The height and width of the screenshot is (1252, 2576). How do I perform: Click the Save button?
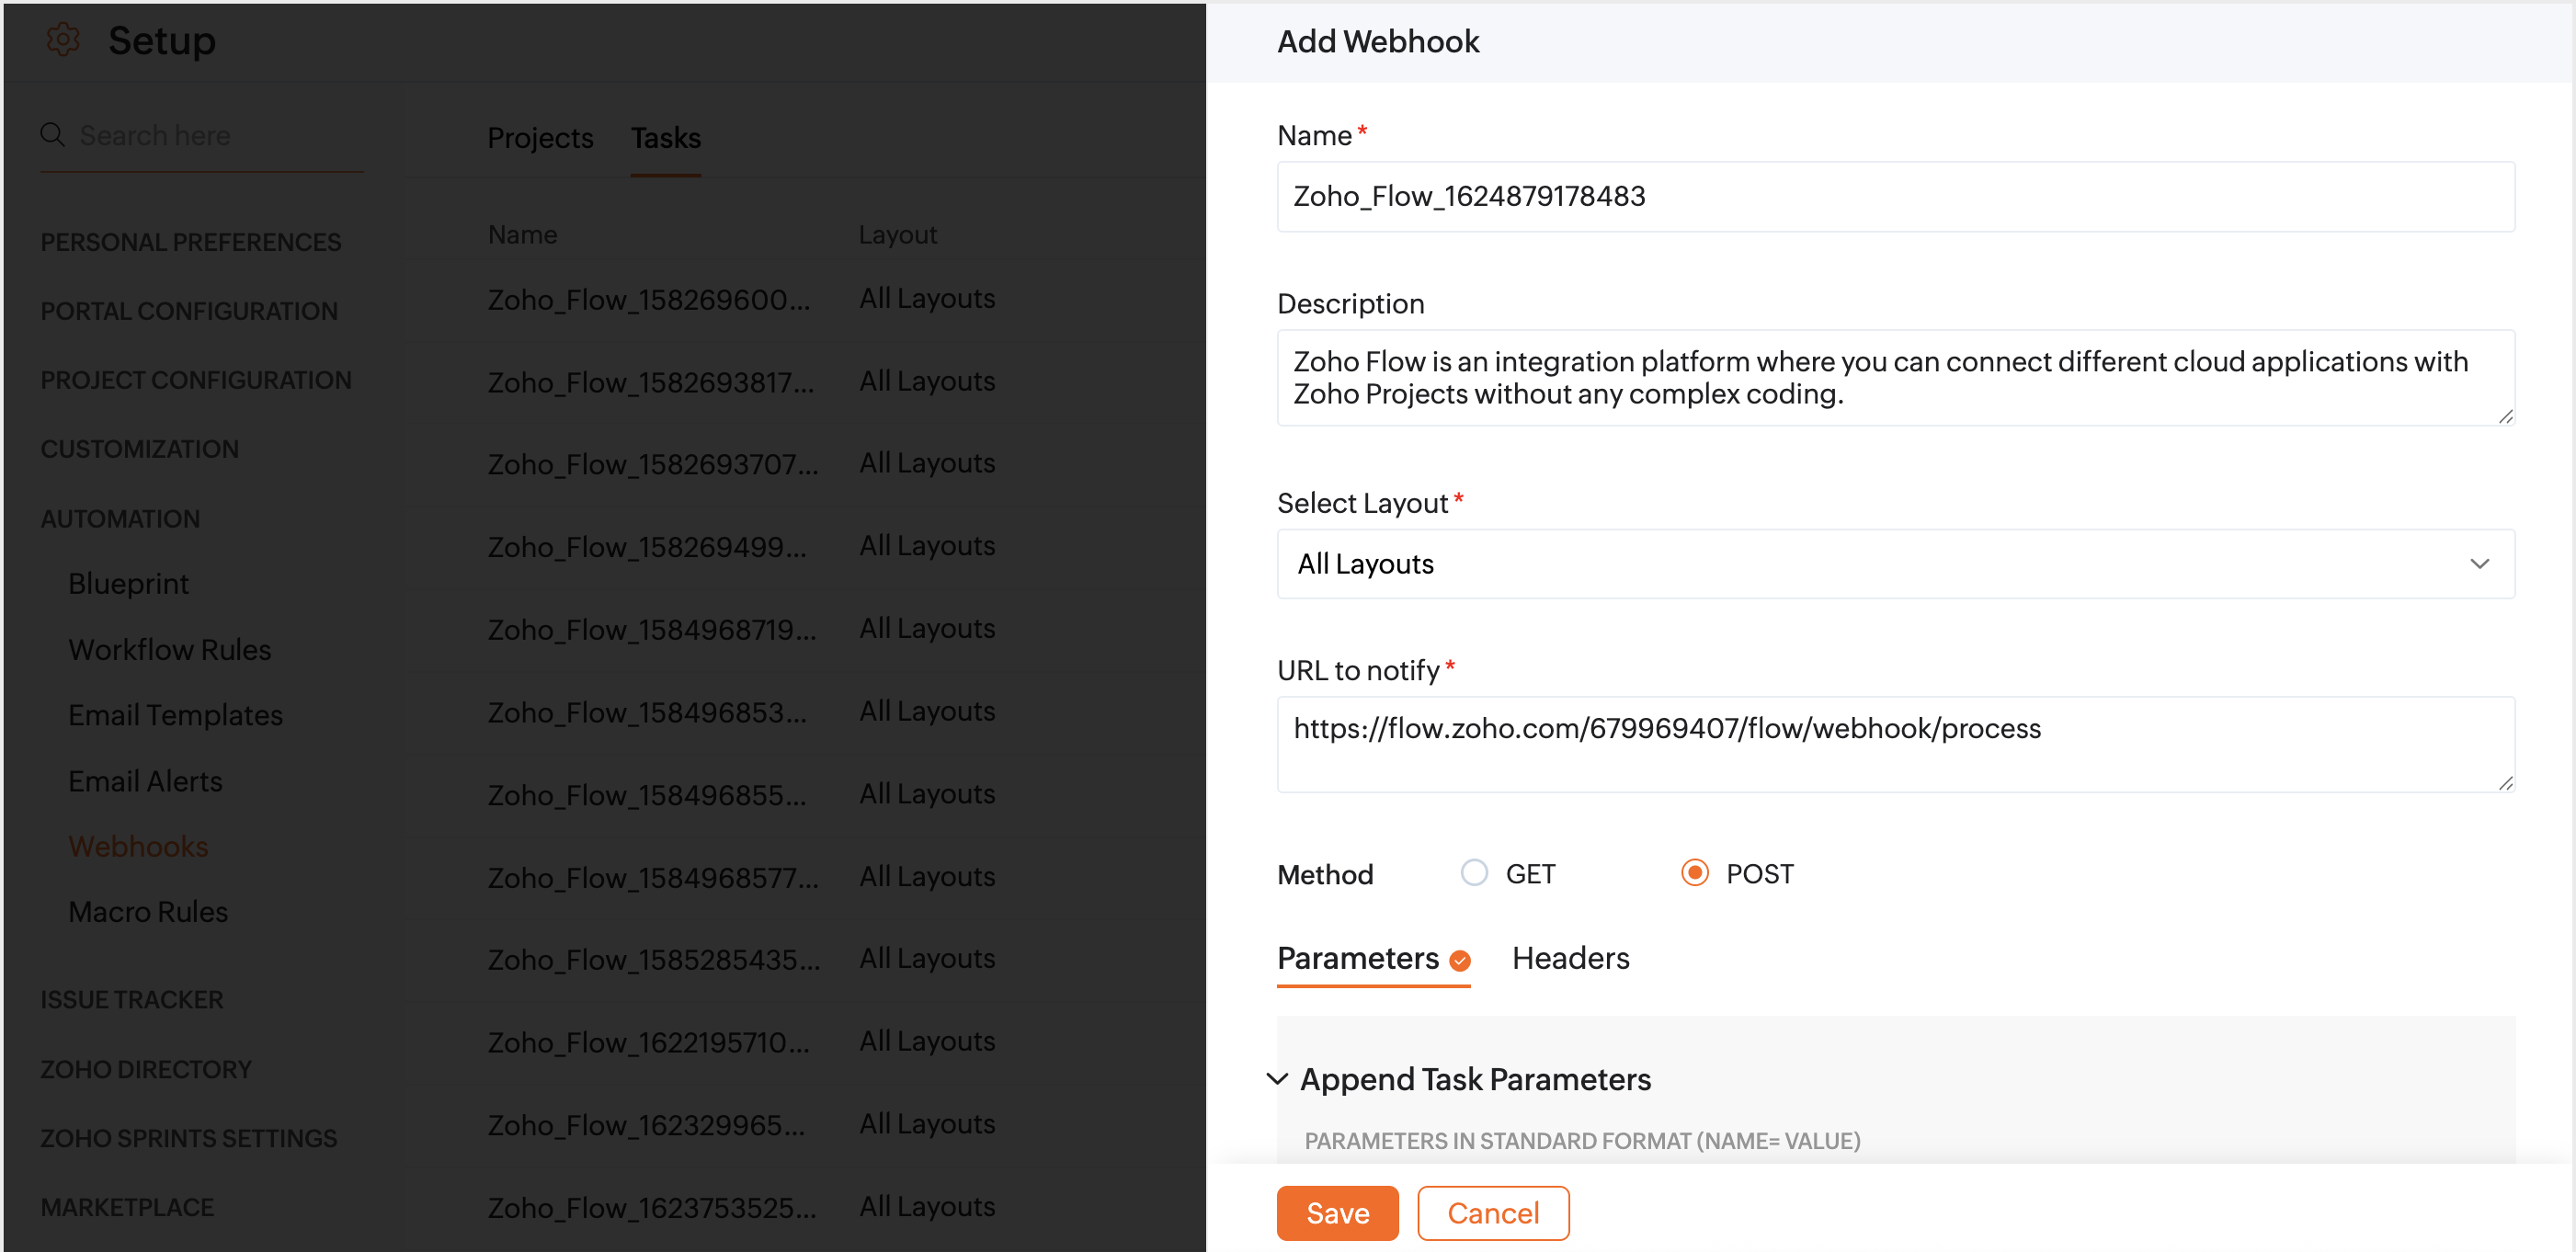1337,1213
